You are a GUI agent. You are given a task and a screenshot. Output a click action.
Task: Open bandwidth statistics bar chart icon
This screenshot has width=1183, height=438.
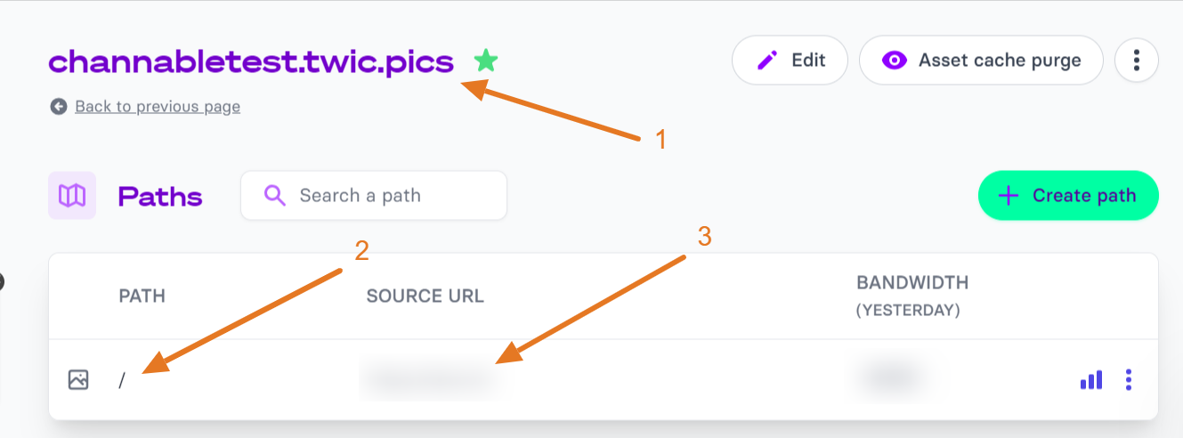tap(1091, 380)
